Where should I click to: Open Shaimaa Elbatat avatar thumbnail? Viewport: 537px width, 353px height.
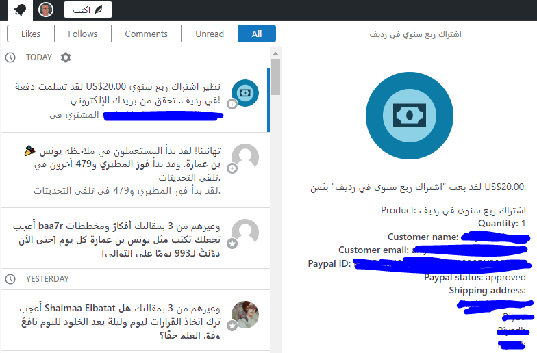coord(245,315)
